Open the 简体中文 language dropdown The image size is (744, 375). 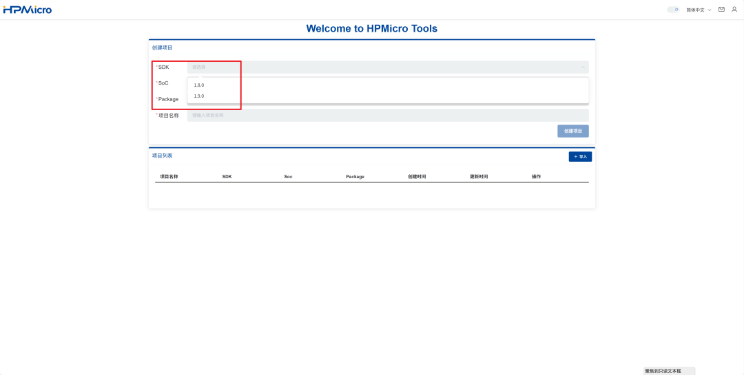699,10
